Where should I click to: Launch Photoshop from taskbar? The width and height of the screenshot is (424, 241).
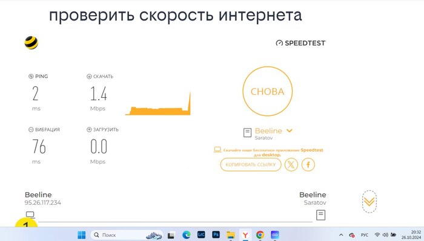(216, 234)
